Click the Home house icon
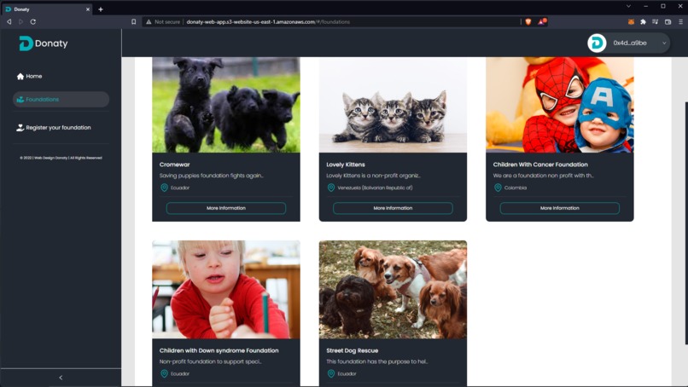 click(20, 76)
